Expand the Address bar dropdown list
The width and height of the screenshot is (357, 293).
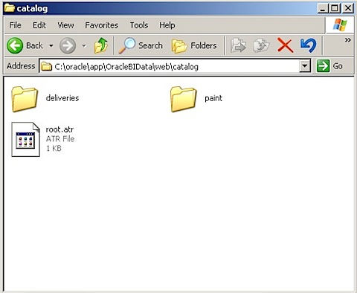305,66
